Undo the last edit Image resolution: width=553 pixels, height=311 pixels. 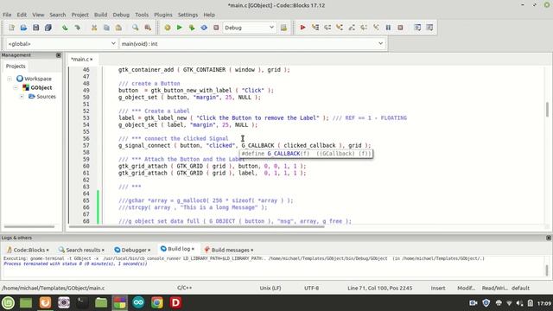pos(65,28)
